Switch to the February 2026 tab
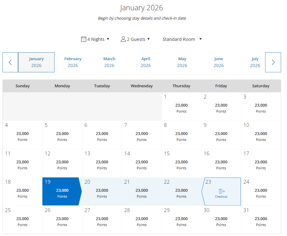287x236 pixels. [73, 62]
